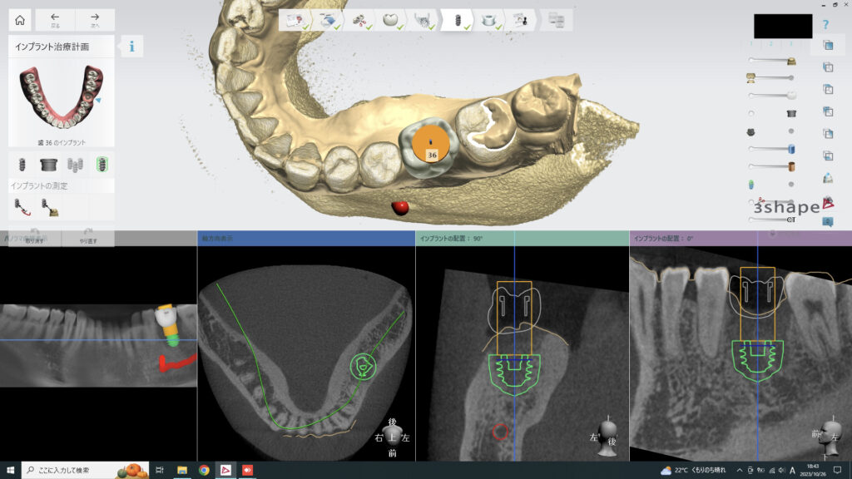Viewport: 852px width, 479px height.
Task: Adjust the white tooth transparency slider
Action: click(x=771, y=96)
